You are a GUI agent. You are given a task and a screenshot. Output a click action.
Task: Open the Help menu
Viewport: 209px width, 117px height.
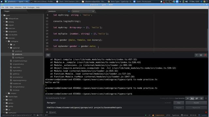click(38, 7)
